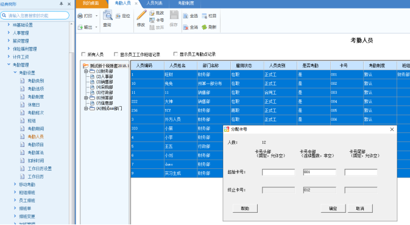
Task: Close the 分配卡号 dialog
Action: [x=392, y=129]
